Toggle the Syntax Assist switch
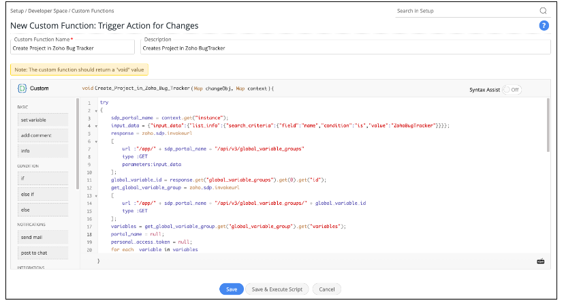The width and height of the screenshot is (564, 305). pyautogui.click(x=512, y=90)
